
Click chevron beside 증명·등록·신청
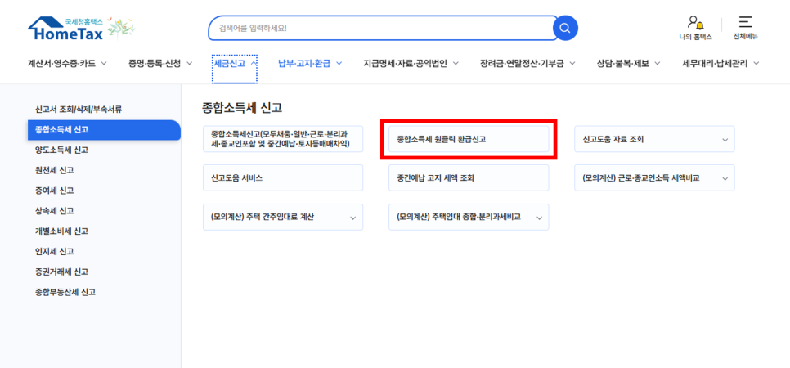pyautogui.click(x=190, y=64)
